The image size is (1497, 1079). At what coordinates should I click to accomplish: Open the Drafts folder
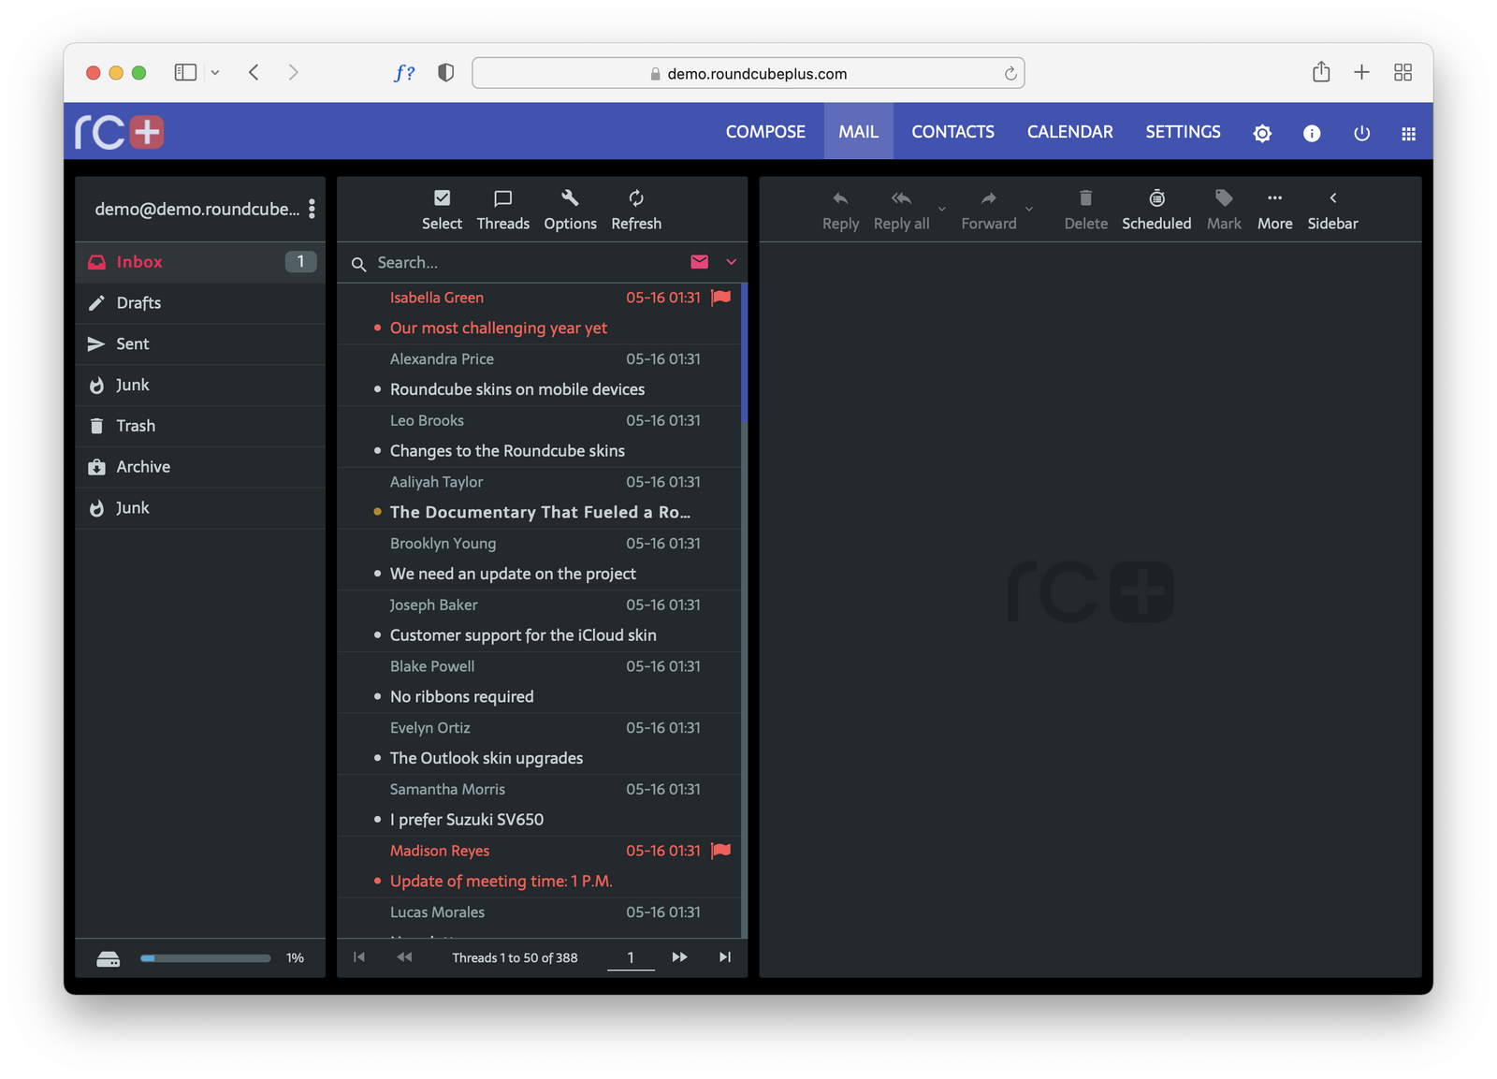pos(200,303)
